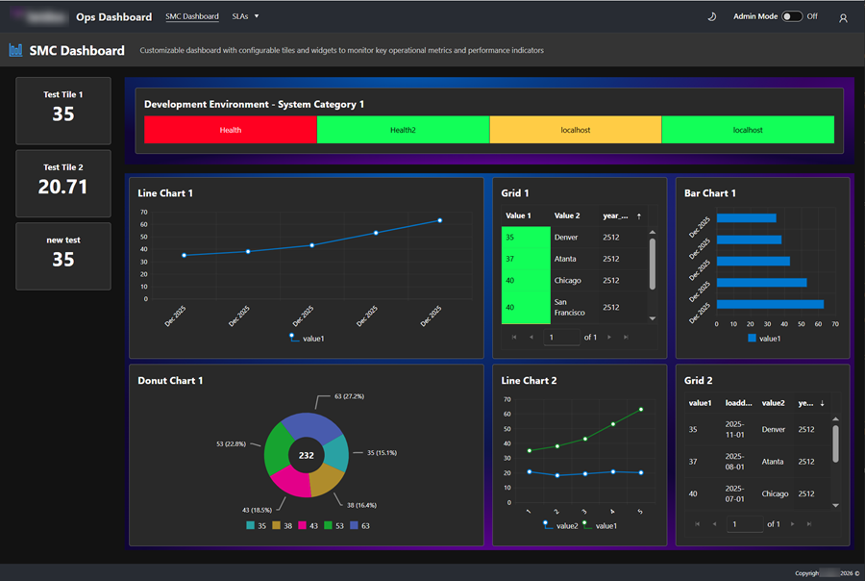Switch to the SMC Dashboard tab

[x=192, y=16]
